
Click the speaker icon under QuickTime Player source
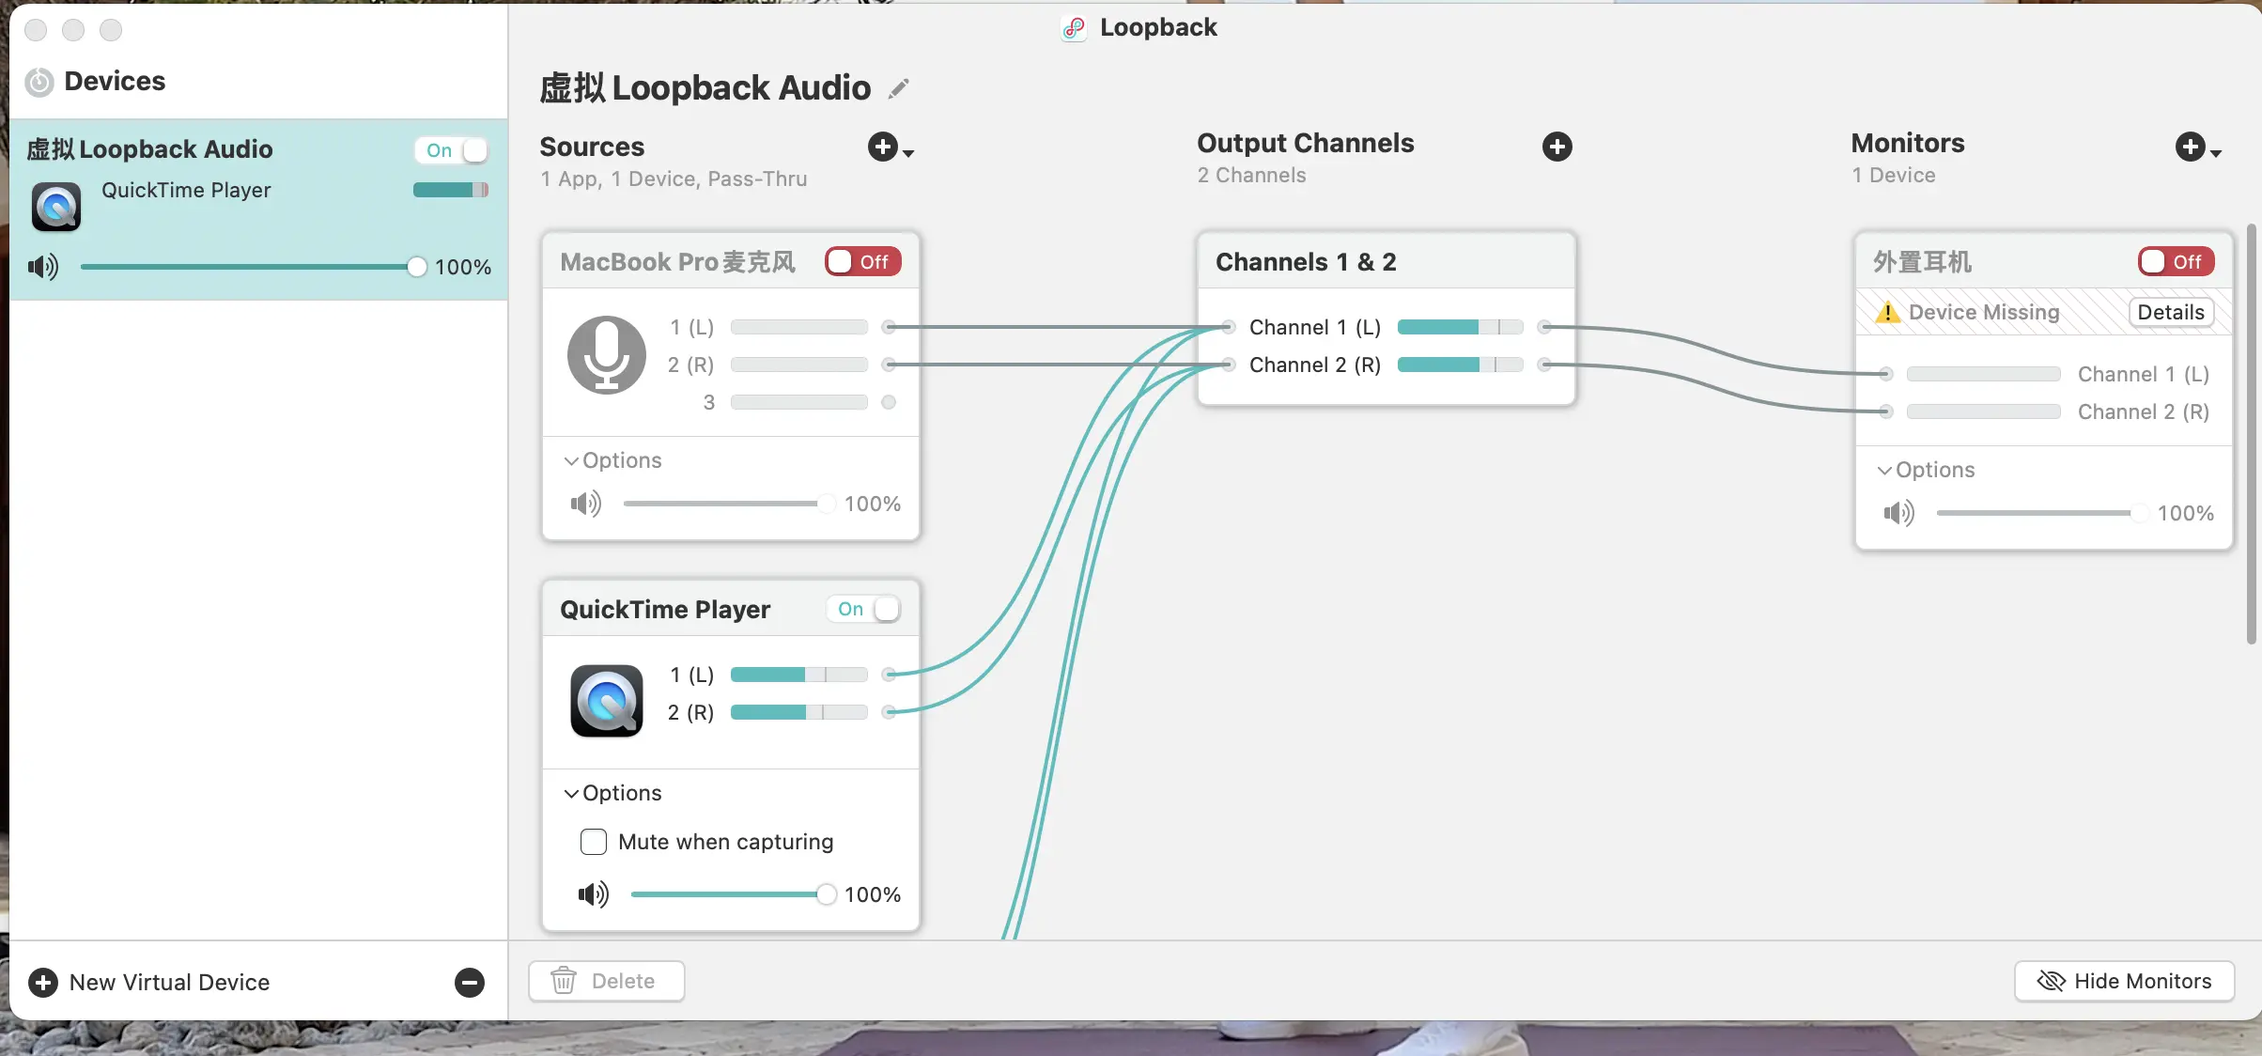click(x=593, y=894)
